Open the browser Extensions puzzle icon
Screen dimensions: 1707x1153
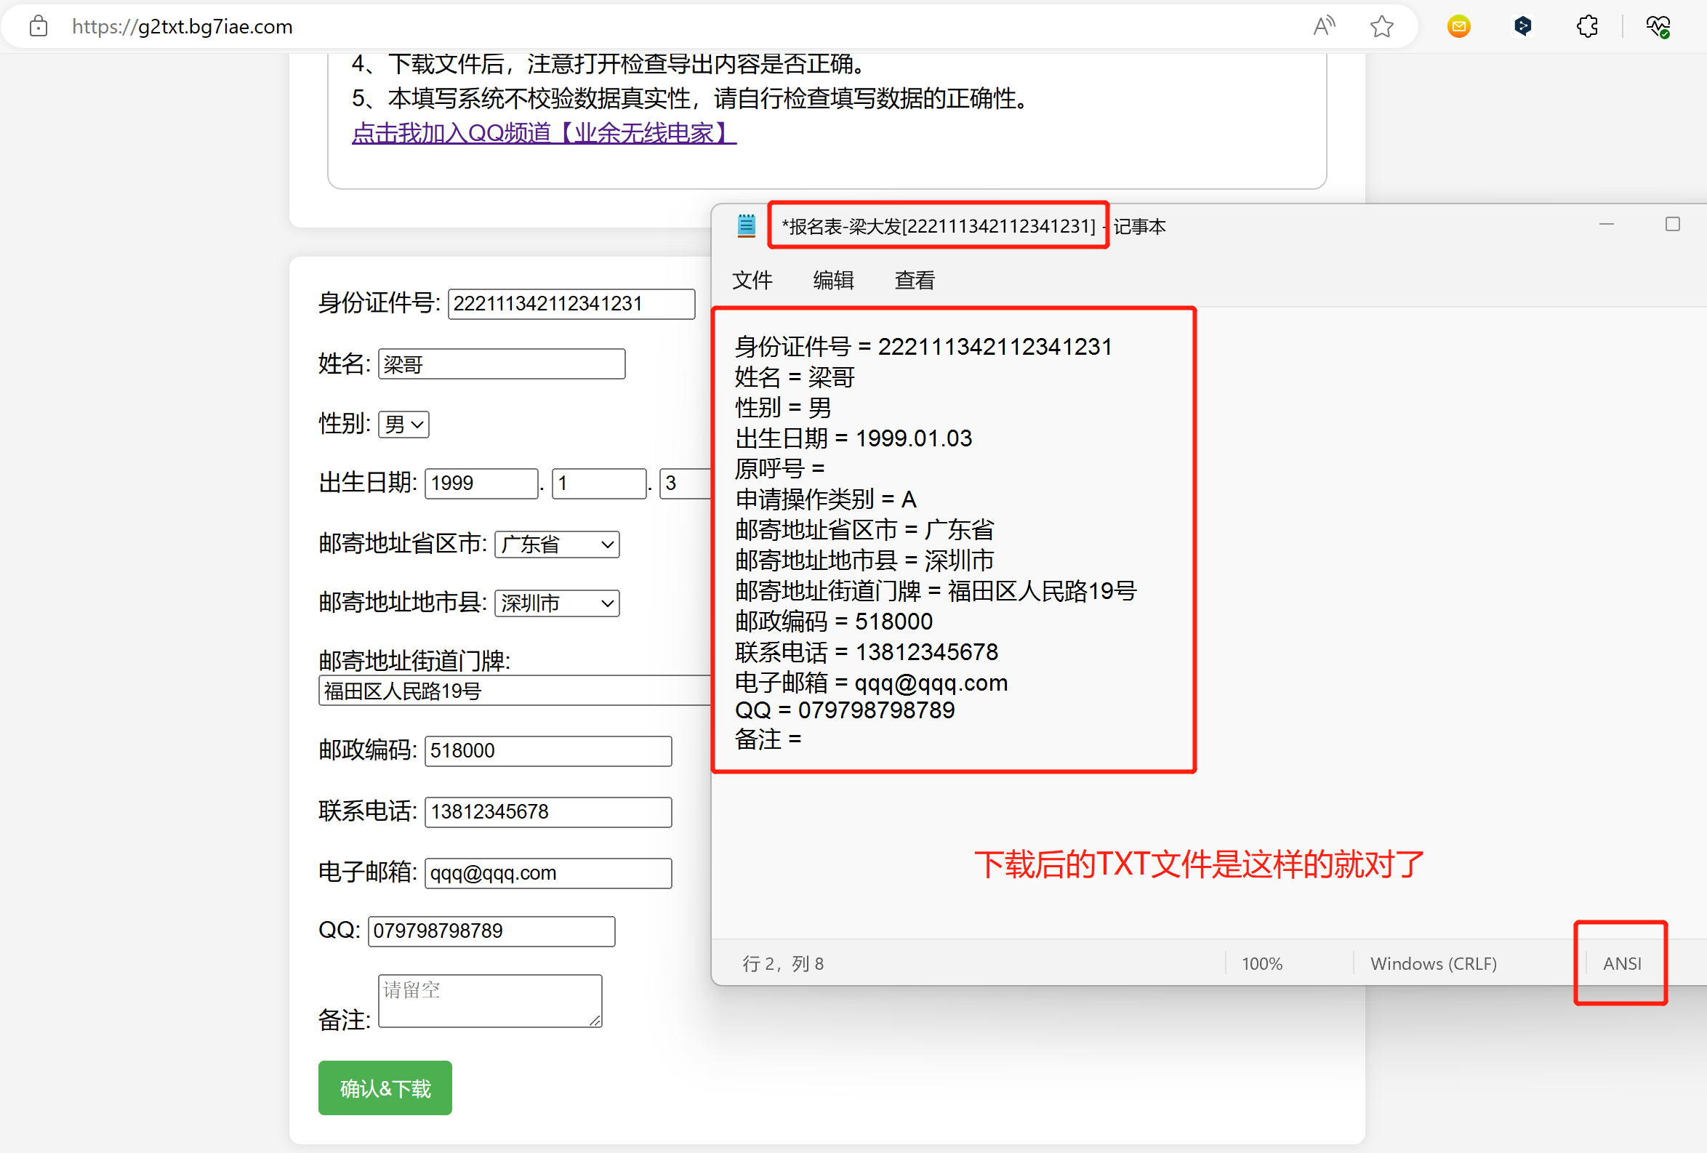1586,26
